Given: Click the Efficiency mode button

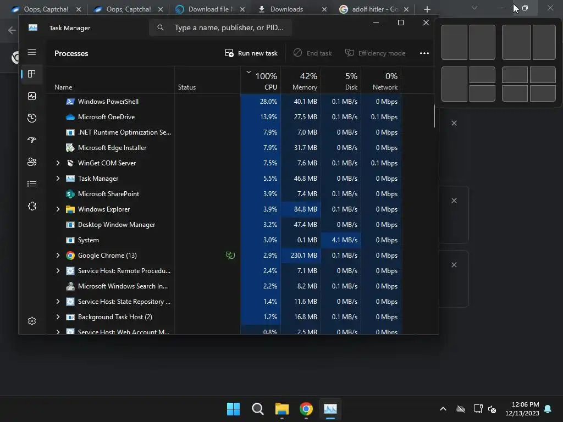Looking at the screenshot, I should [375, 53].
